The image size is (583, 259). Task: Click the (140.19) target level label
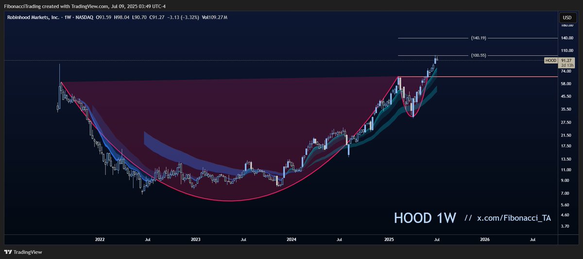(479, 38)
